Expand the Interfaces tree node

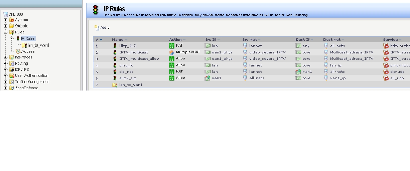tap(5, 57)
